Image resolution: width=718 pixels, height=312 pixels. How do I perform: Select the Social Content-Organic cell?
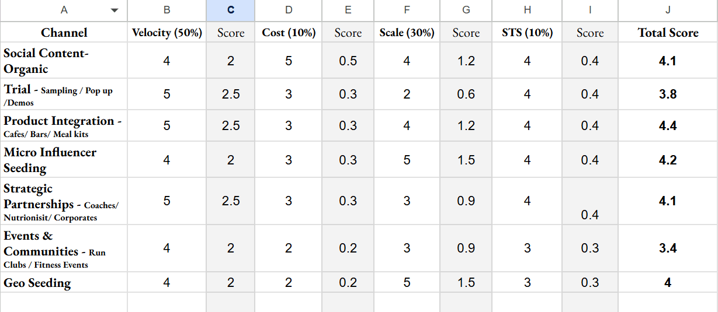click(x=64, y=61)
